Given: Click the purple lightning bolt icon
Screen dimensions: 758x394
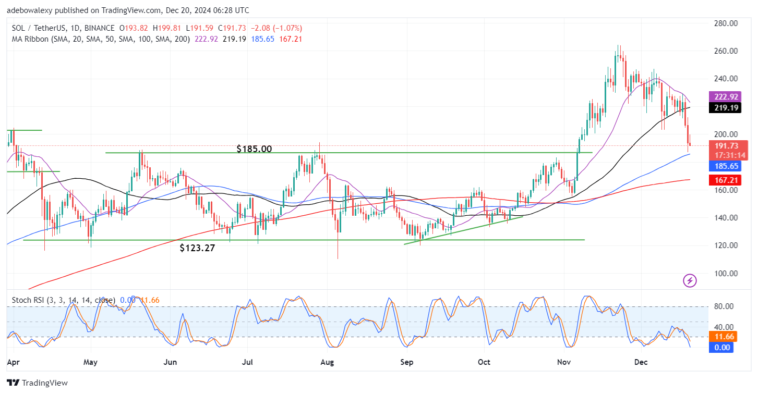Looking at the screenshot, I should (690, 281).
